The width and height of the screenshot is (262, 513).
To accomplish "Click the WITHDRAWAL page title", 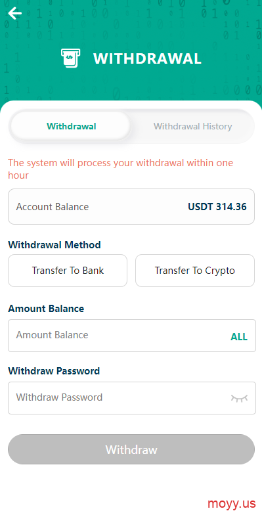I will (x=147, y=58).
